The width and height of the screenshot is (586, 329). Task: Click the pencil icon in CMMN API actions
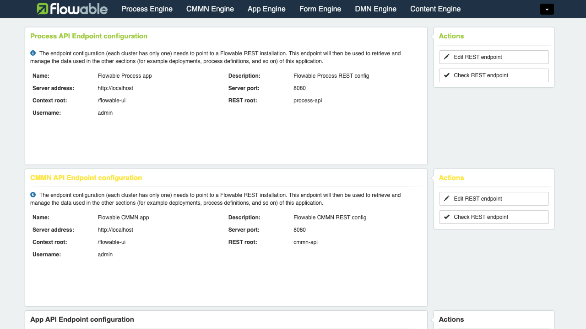pos(447,198)
